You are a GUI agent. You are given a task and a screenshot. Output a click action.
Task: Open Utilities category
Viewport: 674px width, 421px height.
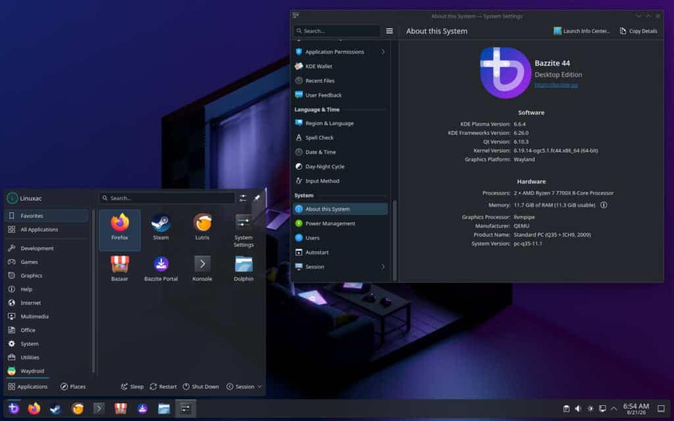tap(47, 357)
